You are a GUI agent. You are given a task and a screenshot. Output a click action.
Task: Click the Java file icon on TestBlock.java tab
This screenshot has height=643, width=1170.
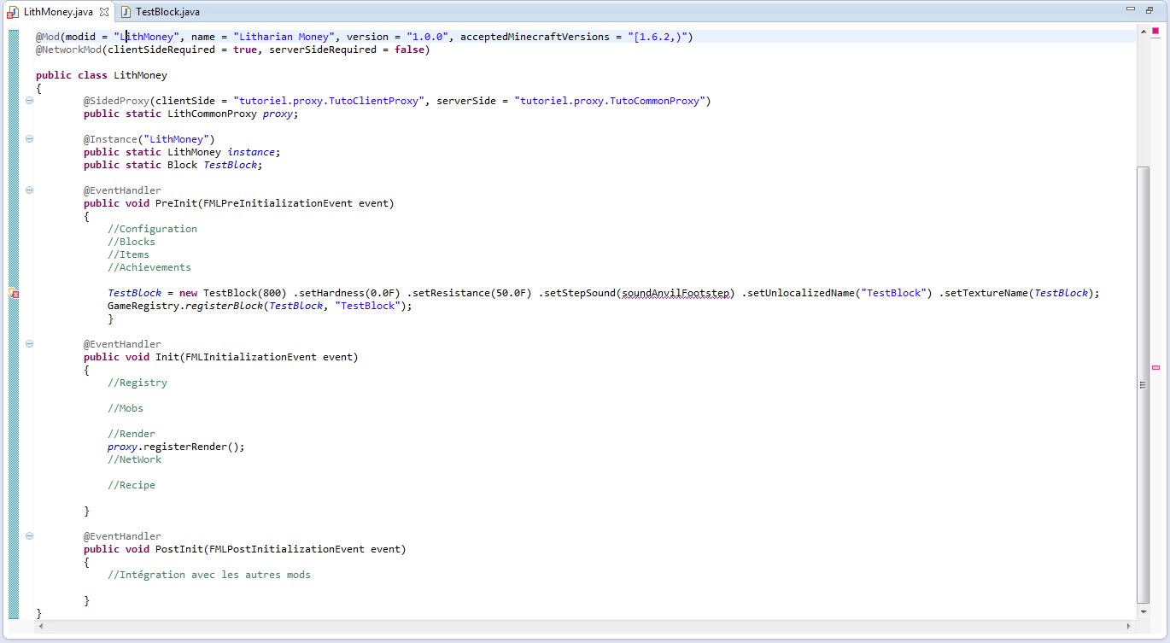pyautogui.click(x=126, y=12)
